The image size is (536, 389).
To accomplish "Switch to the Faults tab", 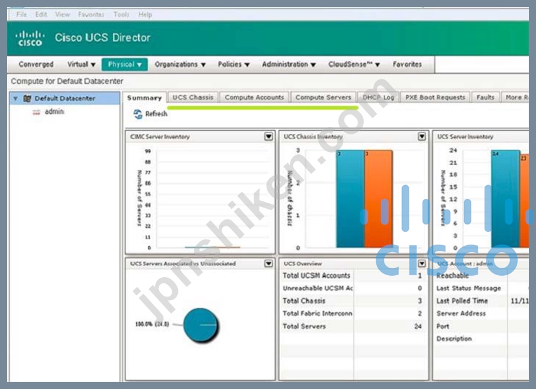I will tap(485, 98).
